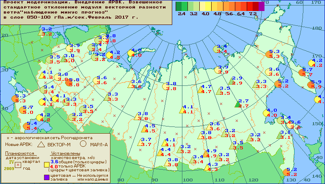Image resolution: width=325 pixels, height=184 pixels.
Task: Click longitude label 80 at bottom
Action: (121, 180)
